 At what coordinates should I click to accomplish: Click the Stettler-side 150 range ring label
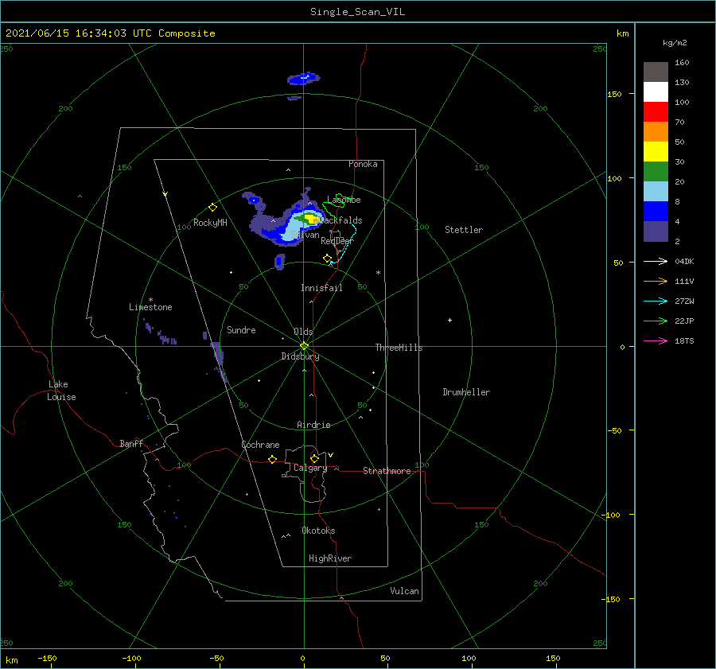click(x=481, y=168)
